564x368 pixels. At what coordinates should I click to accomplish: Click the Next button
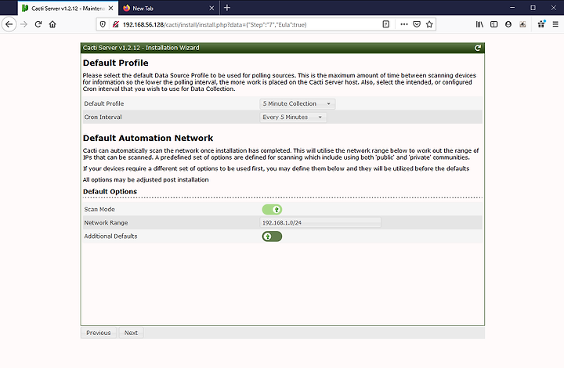[x=131, y=333]
